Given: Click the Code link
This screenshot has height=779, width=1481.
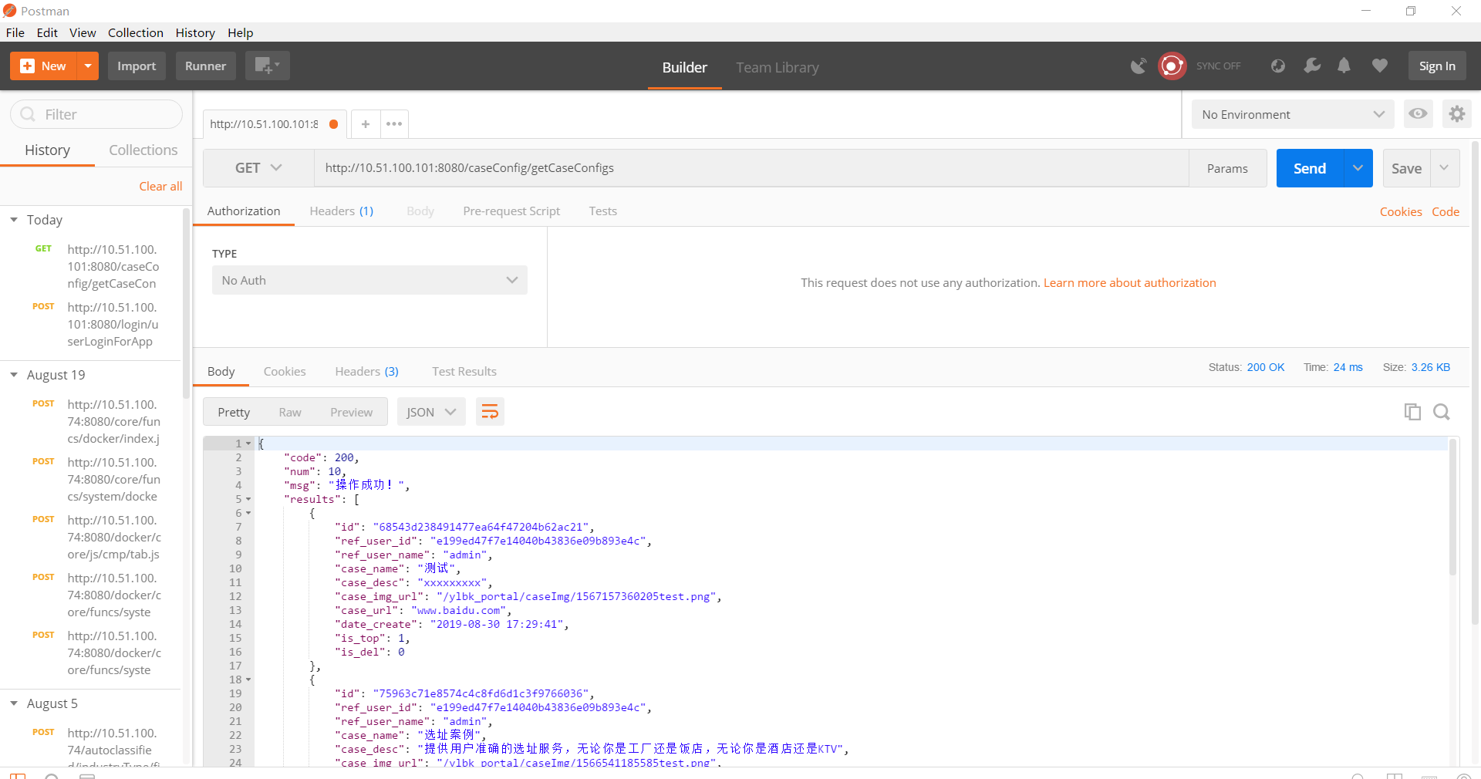Looking at the screenshot, I should tap(1446, 211).
